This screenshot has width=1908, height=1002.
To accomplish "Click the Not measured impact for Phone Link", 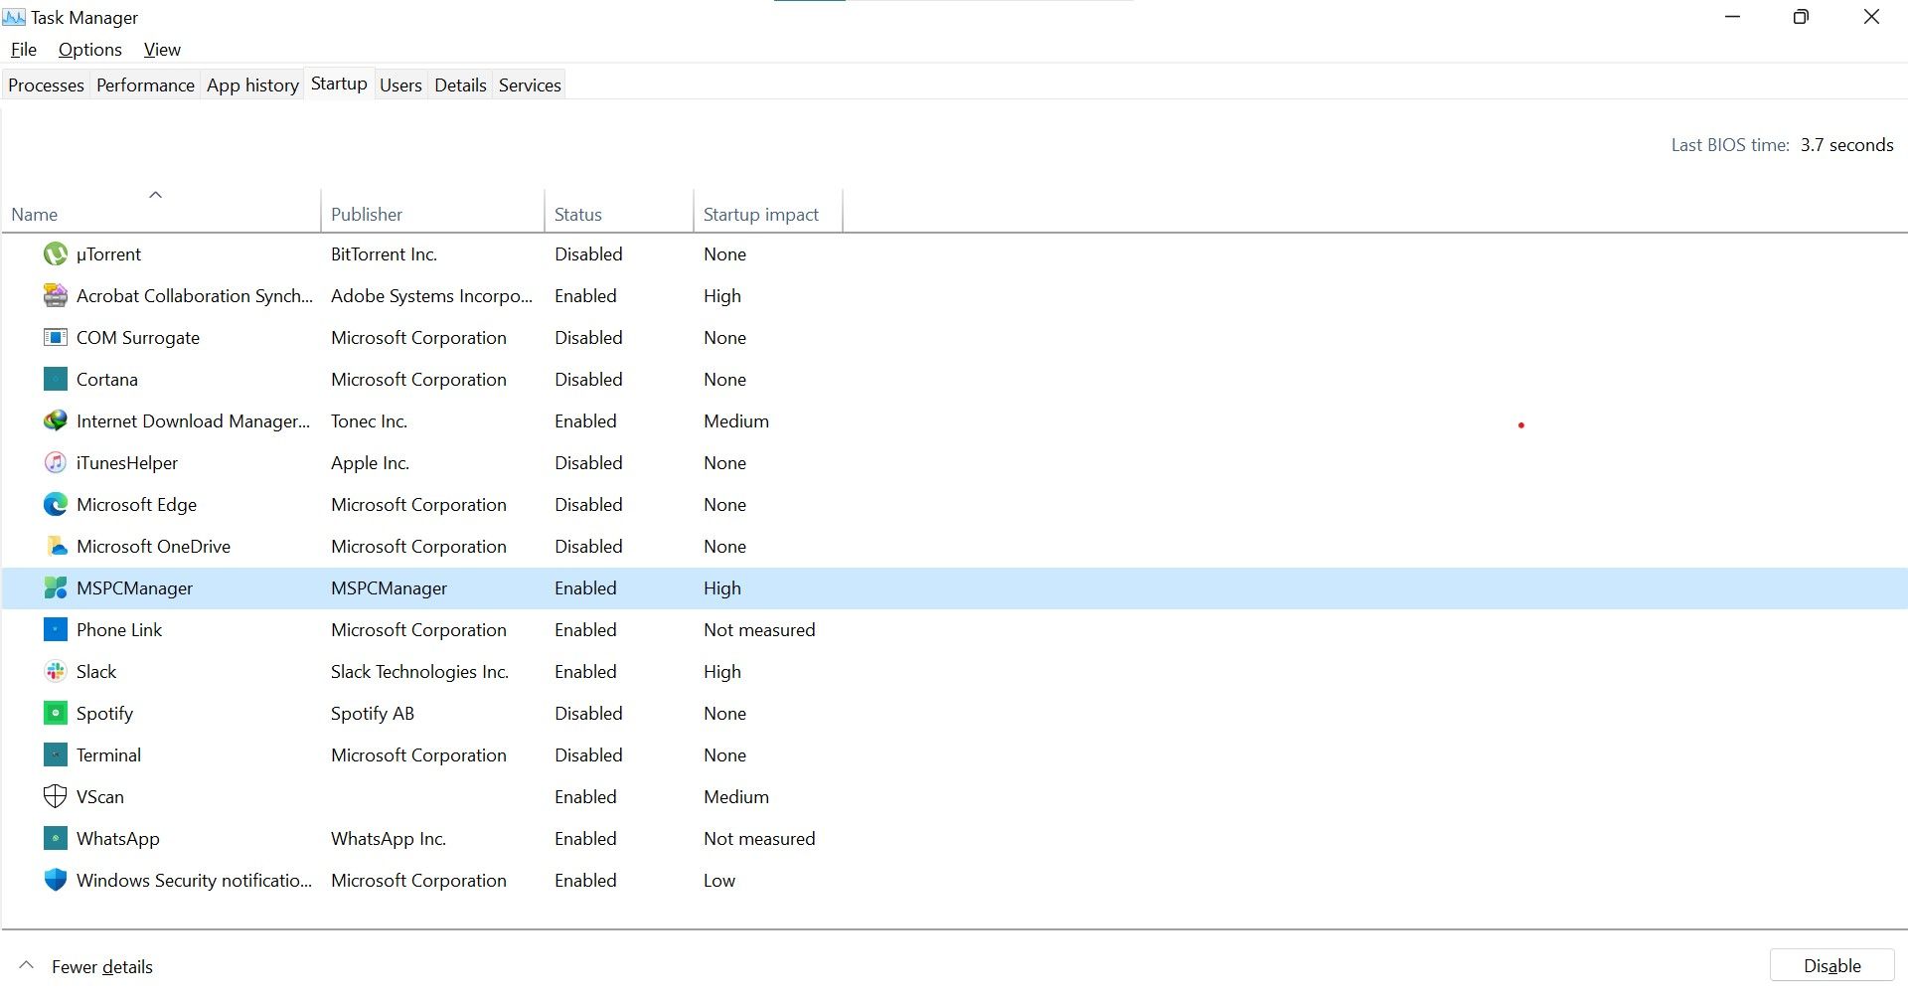I will pyautogui.click(x=759, y=630).
